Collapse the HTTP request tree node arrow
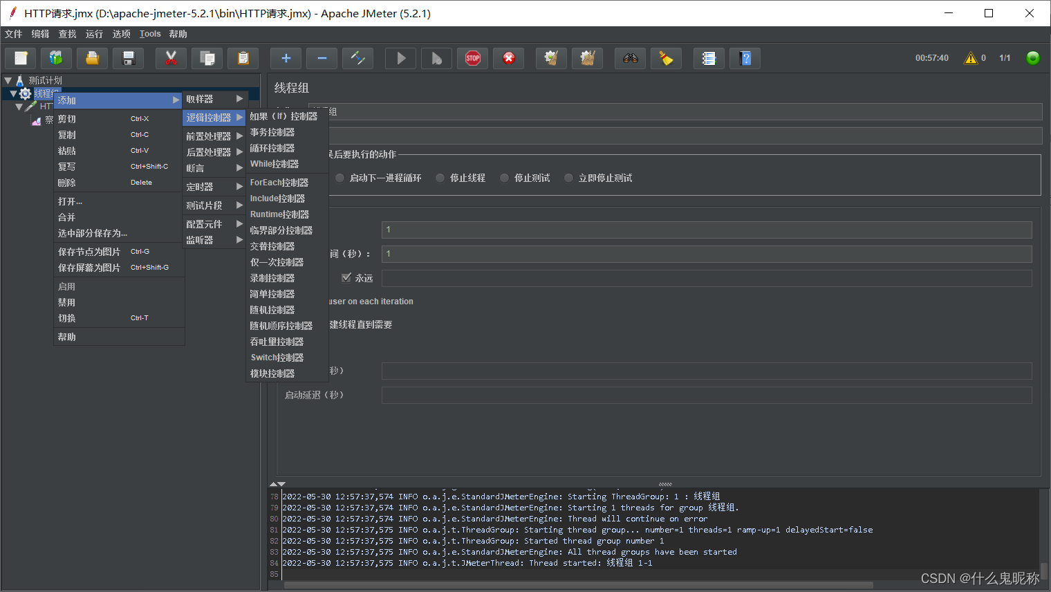The height and width of the screenshot is (592, 1051). tap(19, 107)
